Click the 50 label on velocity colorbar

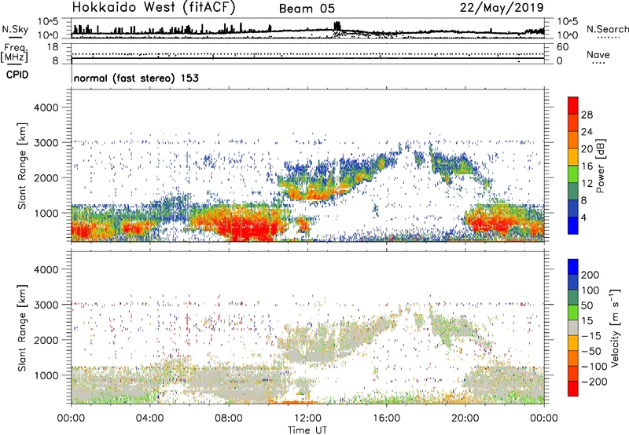[x=587, y=305]
